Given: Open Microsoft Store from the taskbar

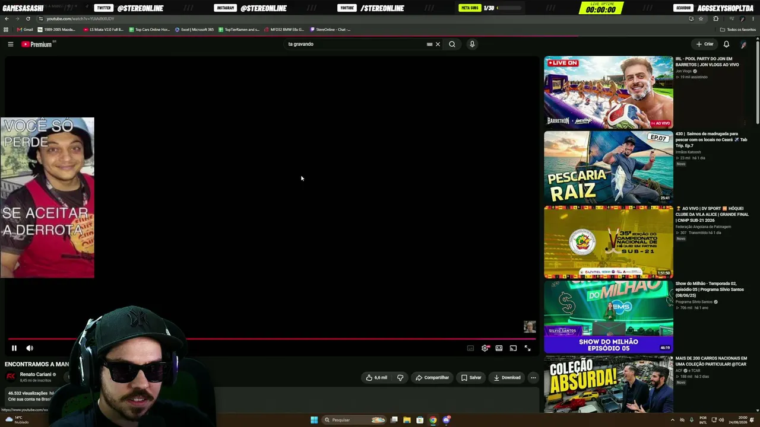Looking at the screenshot, I should tap(420, 420).
